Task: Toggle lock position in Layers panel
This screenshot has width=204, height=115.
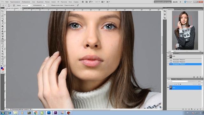Action: pyautogui.click(x=178, y=84)
